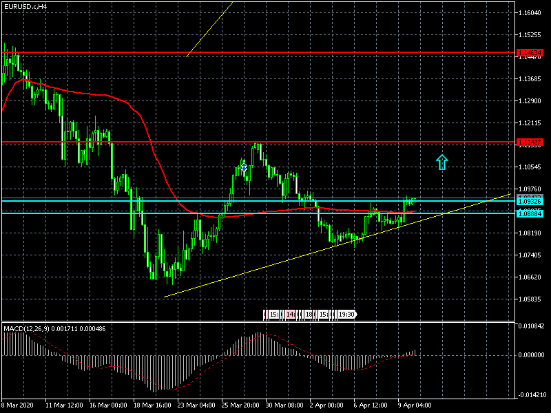Click the pink 14: news event marker
Screen dimensions: 551x413
coord(291,315)
